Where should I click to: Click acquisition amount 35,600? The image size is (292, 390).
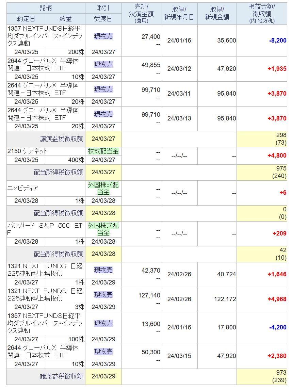point(227,40)
